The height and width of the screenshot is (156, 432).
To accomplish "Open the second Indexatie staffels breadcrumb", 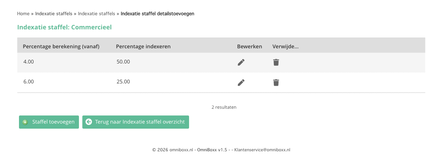I will 97,14.
